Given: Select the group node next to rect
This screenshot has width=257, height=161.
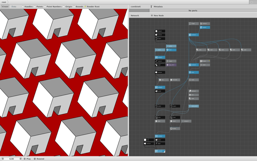Looking at the screenshot, I should pos(160,140).
